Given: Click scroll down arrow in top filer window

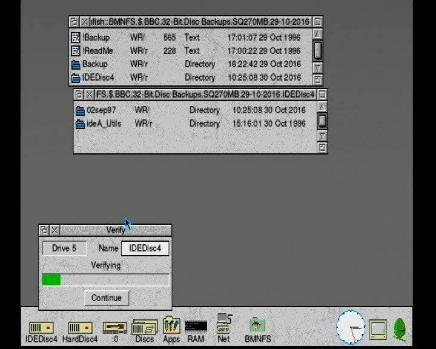Looking at the screenshot, I should click(318, 66).
